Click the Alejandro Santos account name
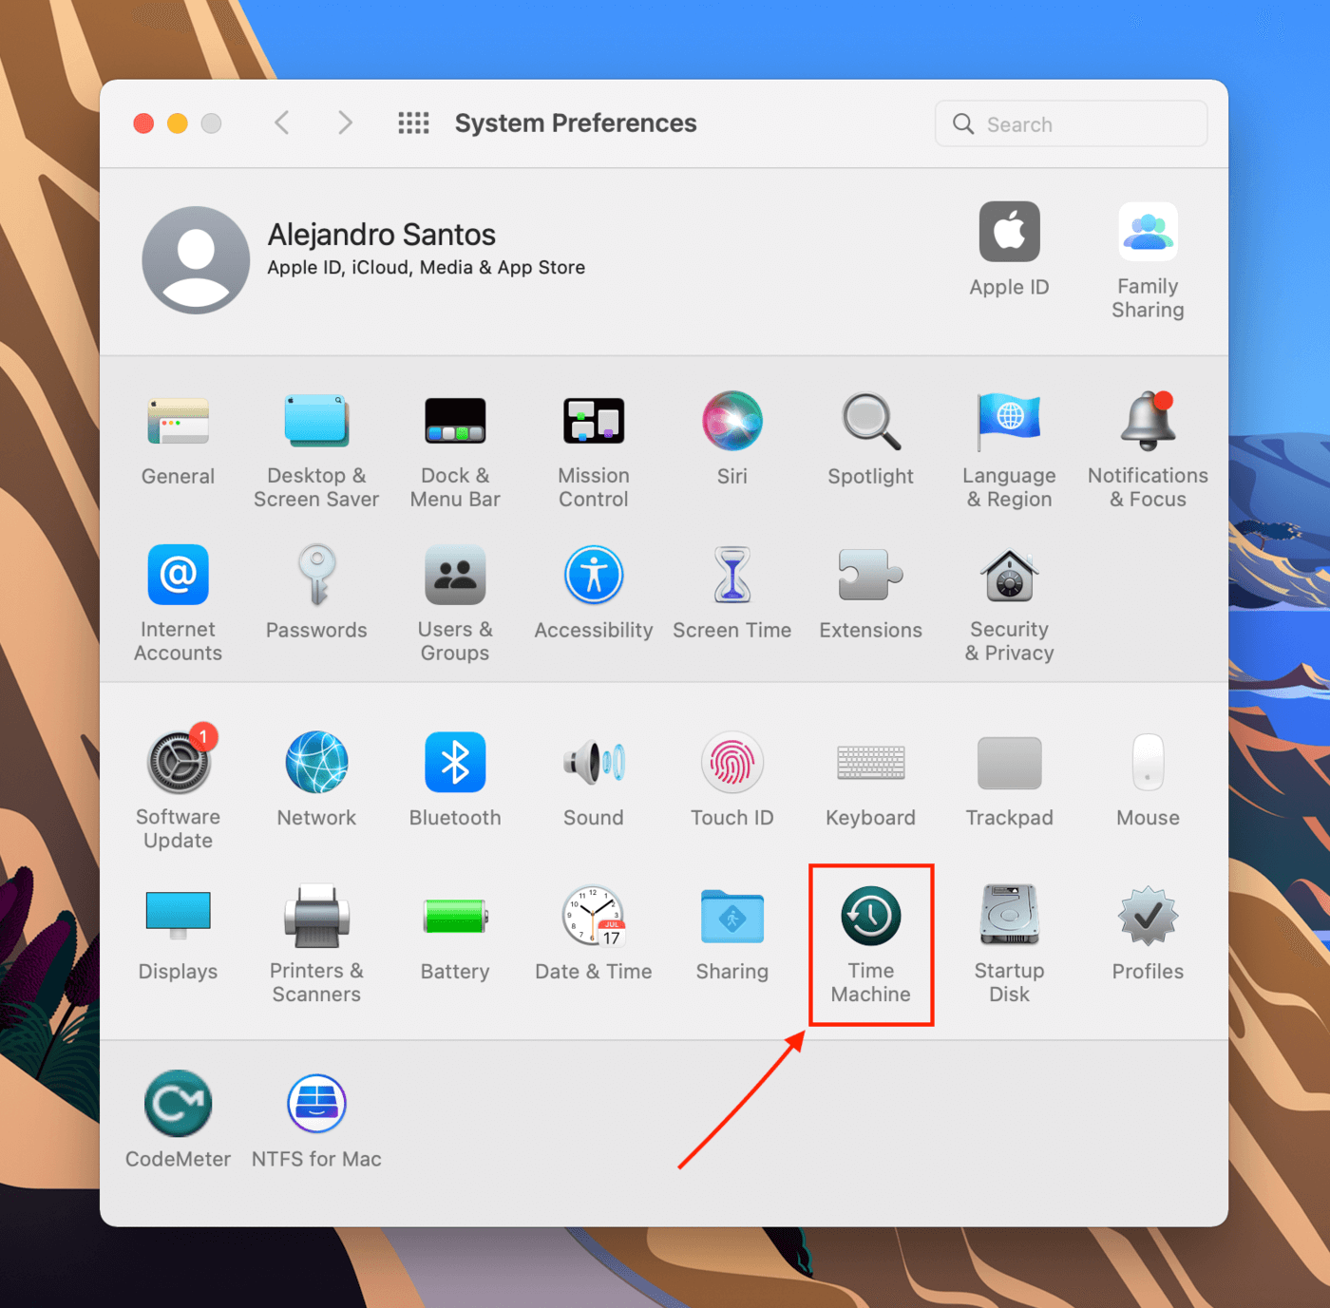Viewport: 1330px width, 1308px height. pos(382,235)
